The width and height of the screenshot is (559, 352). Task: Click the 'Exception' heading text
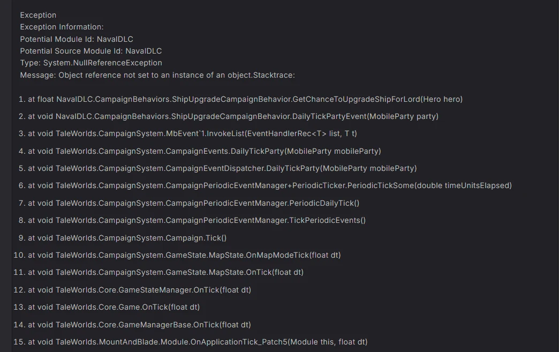[38, 15]
